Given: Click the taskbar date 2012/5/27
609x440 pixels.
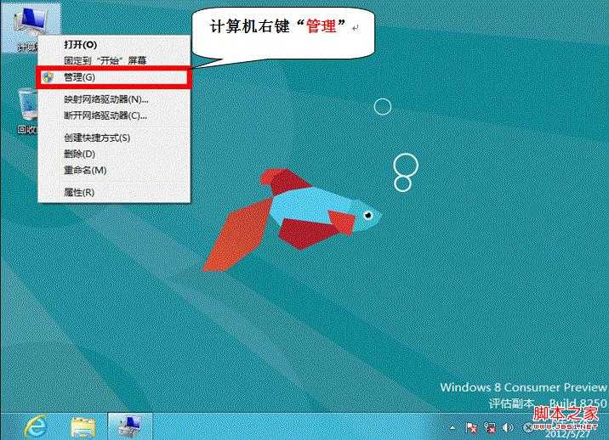Looking at the screenshot, I should [566, 434].
